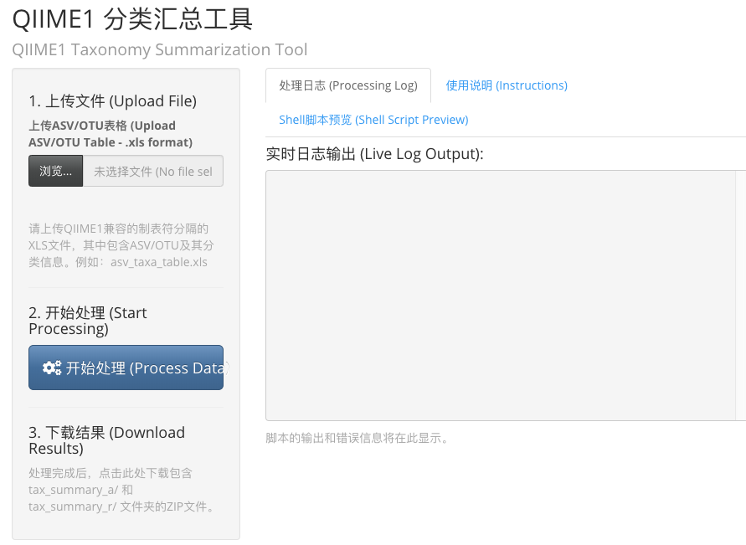
Task: Click the 上传ASV/OTU表格 upload label
Action: pos(111,134)
